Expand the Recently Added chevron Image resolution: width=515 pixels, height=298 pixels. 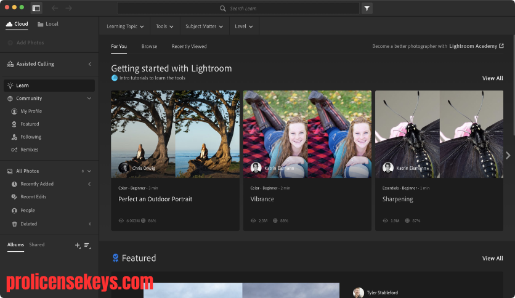coord(89,184)
